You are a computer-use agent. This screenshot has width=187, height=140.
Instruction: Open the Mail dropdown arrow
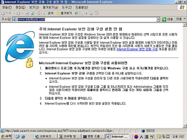pos(87,13)
